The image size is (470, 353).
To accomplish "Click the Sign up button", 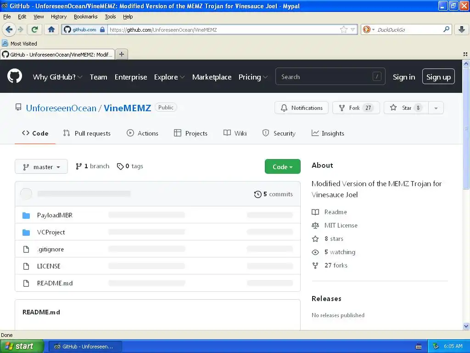I will [438, 77].
